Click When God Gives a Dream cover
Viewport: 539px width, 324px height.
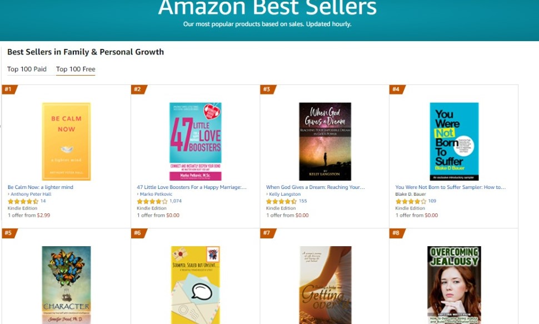tap(325, 141)
